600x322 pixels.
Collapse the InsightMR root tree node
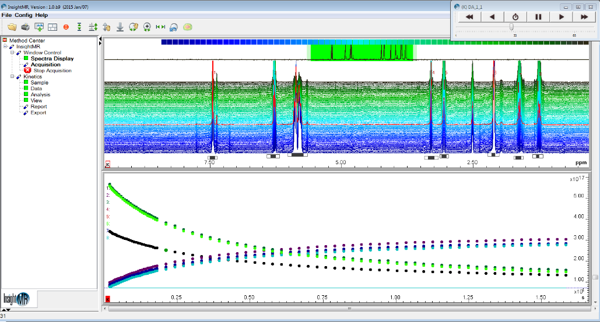point(5,46)
